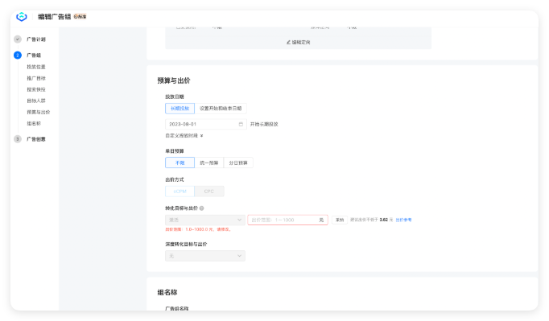Open the 2023-08-01 start date picker

pos(206,124)
